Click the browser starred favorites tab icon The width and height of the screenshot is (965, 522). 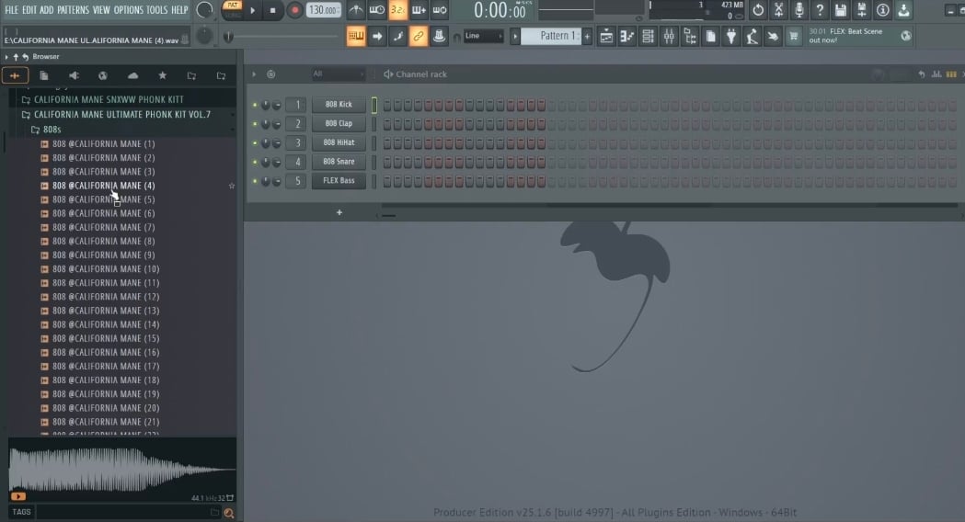coord(163,75)
